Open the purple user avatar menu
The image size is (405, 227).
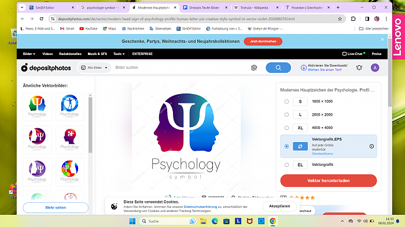(375, 68)
